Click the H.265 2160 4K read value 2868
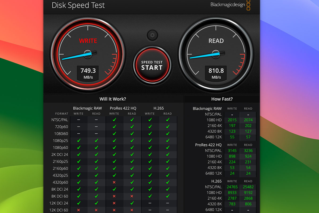The image size is (319, 213). click(248, 198)
